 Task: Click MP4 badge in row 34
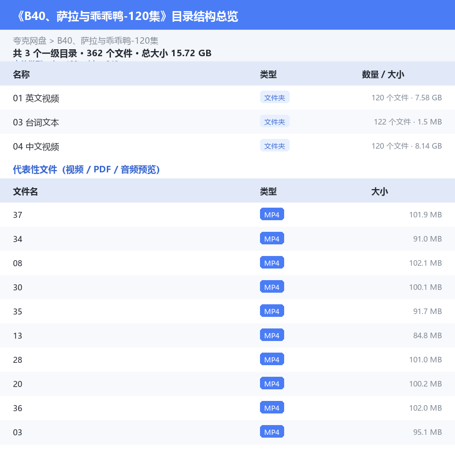(272, 239)
